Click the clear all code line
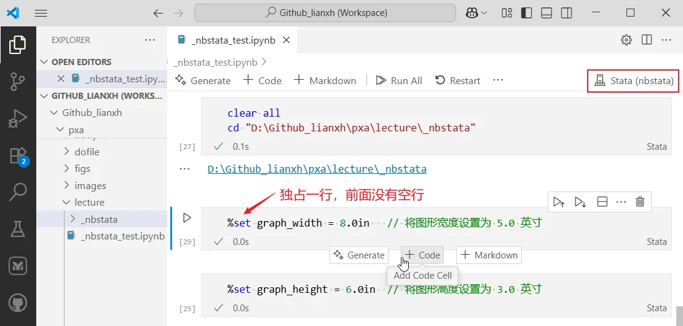 point(253,113)
